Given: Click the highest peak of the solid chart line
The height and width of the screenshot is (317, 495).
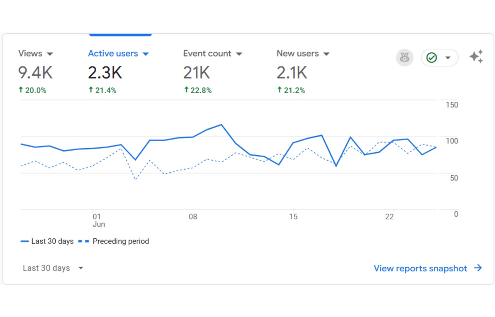Looking at the screenshot, I should (221, 125).
